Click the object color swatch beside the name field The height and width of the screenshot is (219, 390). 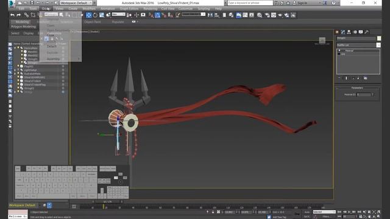(x=379, y=38)
